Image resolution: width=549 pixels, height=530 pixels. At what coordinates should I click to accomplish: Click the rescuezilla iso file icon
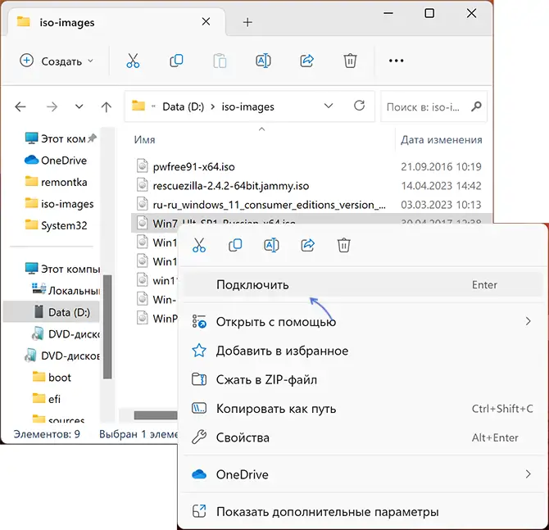tap(142, 184)
